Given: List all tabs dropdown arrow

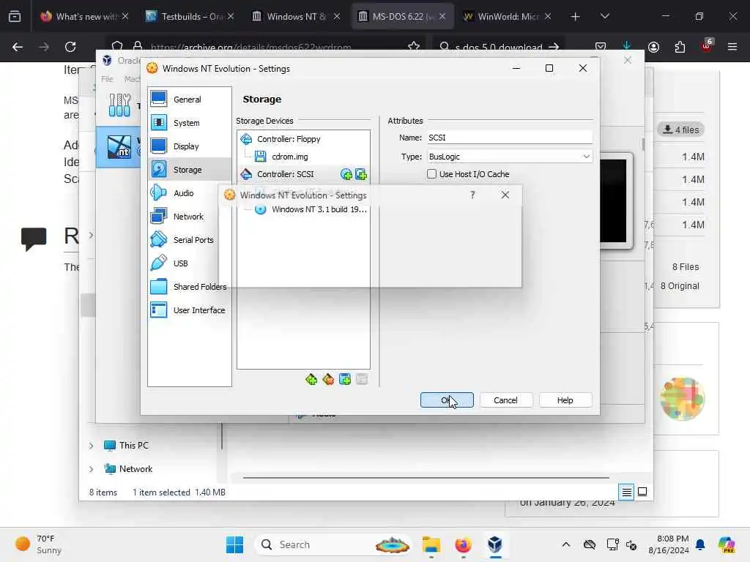Looking at the screenshot, I should (x=605, y=16).
